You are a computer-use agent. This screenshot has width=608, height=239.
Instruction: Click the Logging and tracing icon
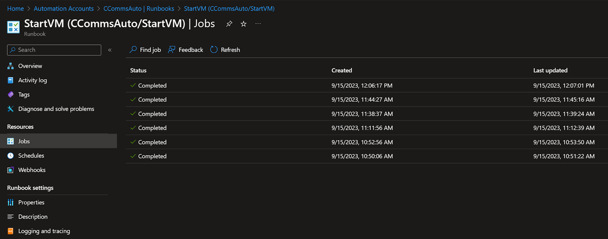pos(11,231)
